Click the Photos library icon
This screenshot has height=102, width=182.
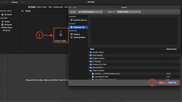pos(2,22)
